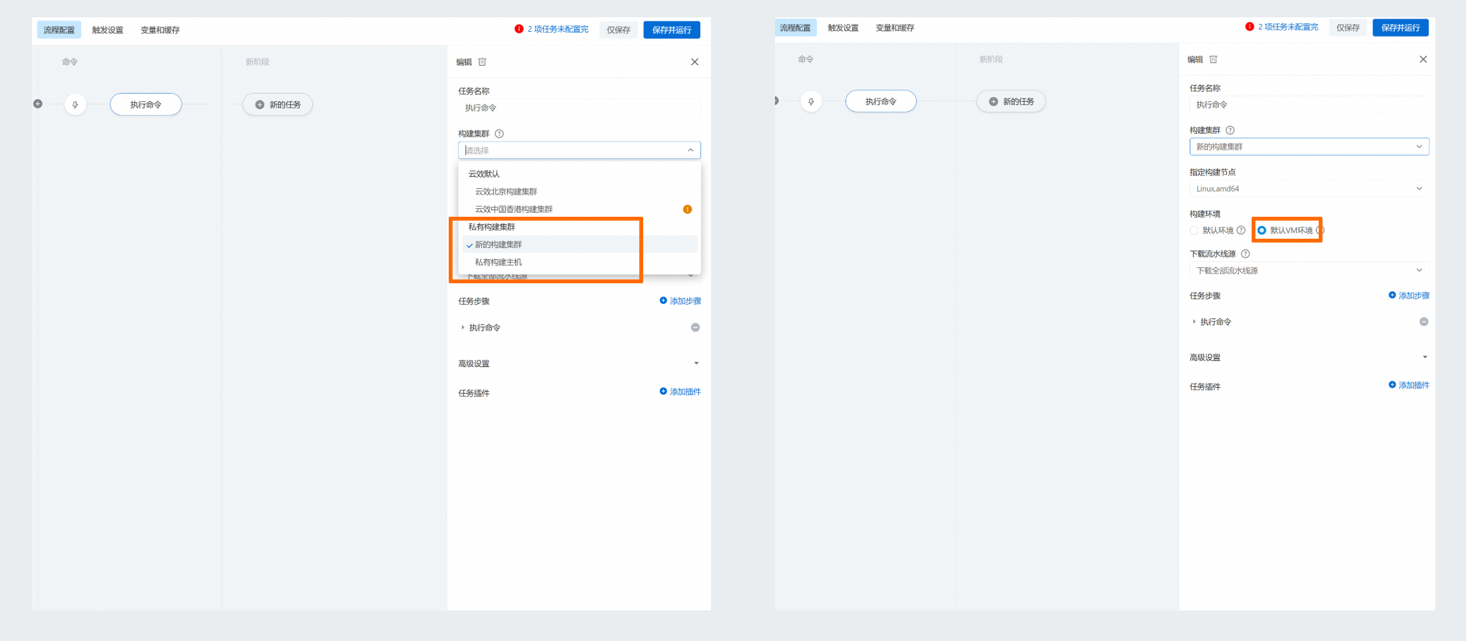Switch to 触发设置 tab in left window
This screenshot has height=641, width=1466.
(x=108, y=30)
